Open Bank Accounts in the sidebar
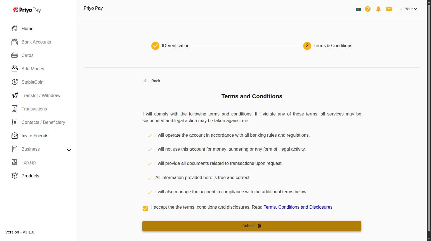The image size is (431, 241). pyautogui.click(x=36, y=42)
